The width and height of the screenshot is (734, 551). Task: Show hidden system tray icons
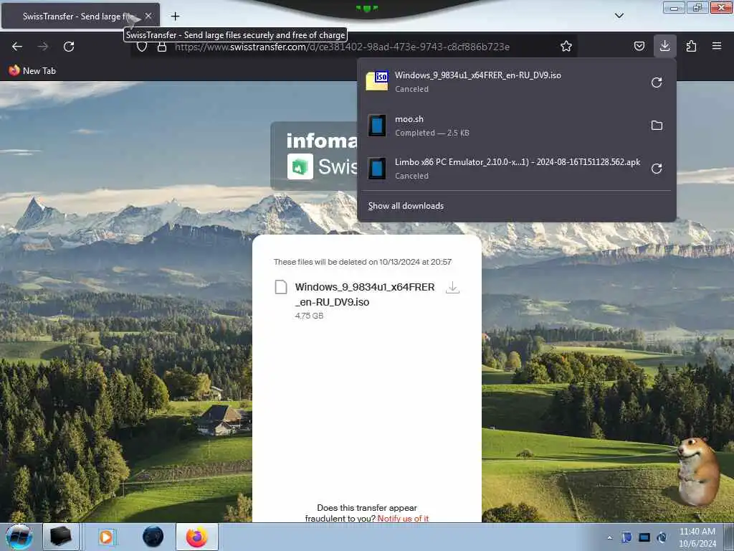coord(609,537)
